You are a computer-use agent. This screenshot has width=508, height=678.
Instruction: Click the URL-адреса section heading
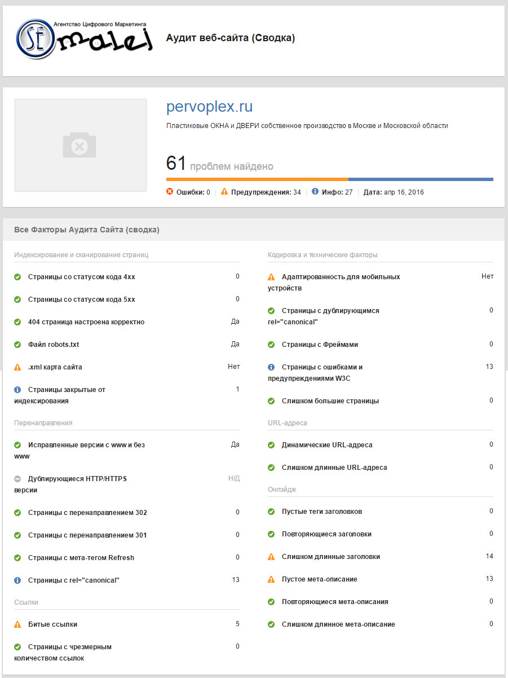point(288,423)
